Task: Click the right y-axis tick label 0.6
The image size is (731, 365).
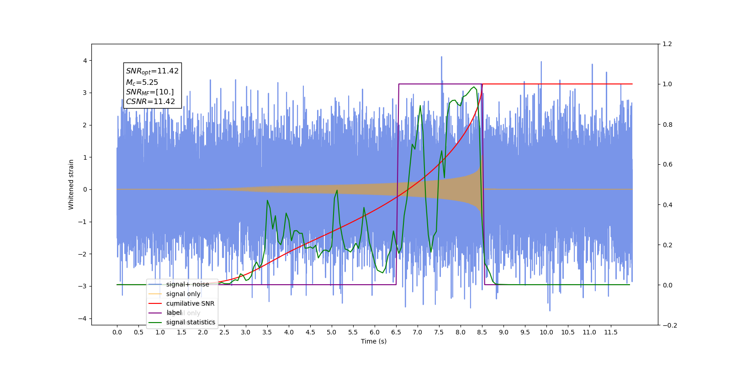Action: click(667, 165)
